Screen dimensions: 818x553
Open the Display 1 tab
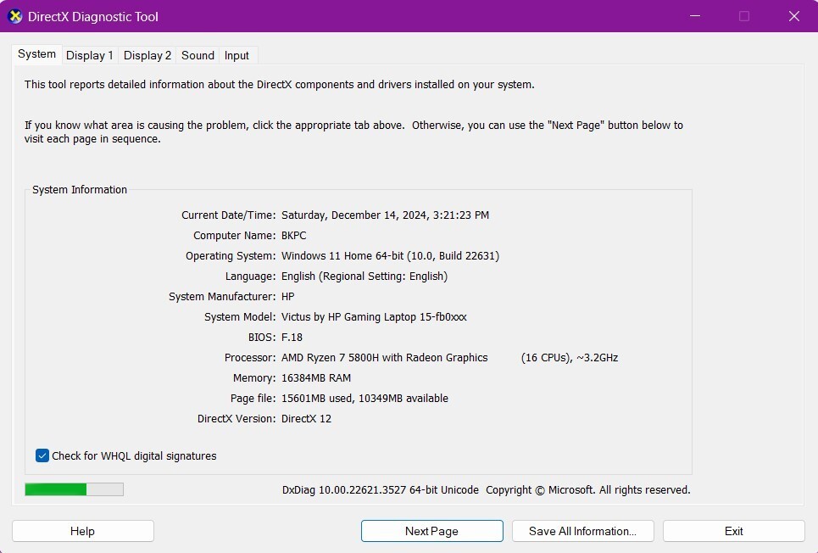pyautogui.click(x=90, y=55)
